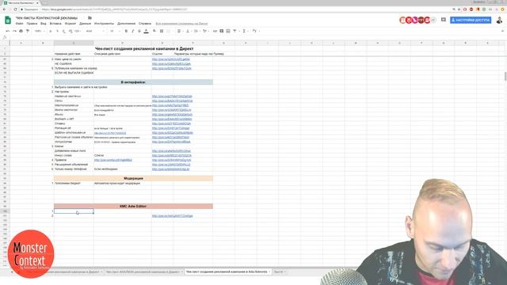
Task: Open the font size dropdown
Action: 114,31
